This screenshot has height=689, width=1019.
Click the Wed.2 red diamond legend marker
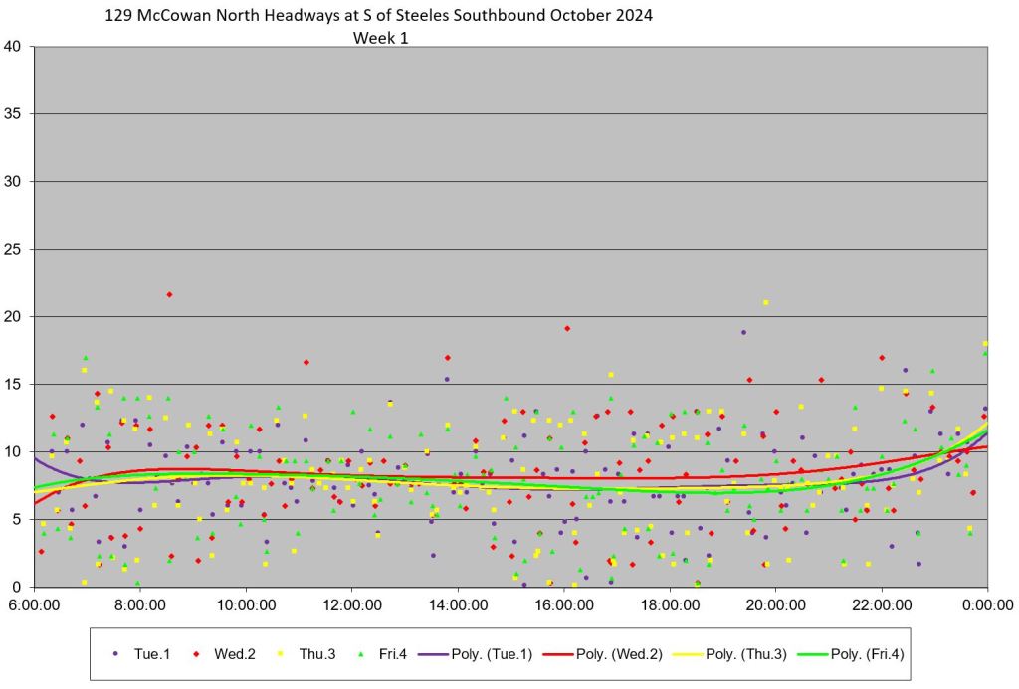(x=197, y=653)
